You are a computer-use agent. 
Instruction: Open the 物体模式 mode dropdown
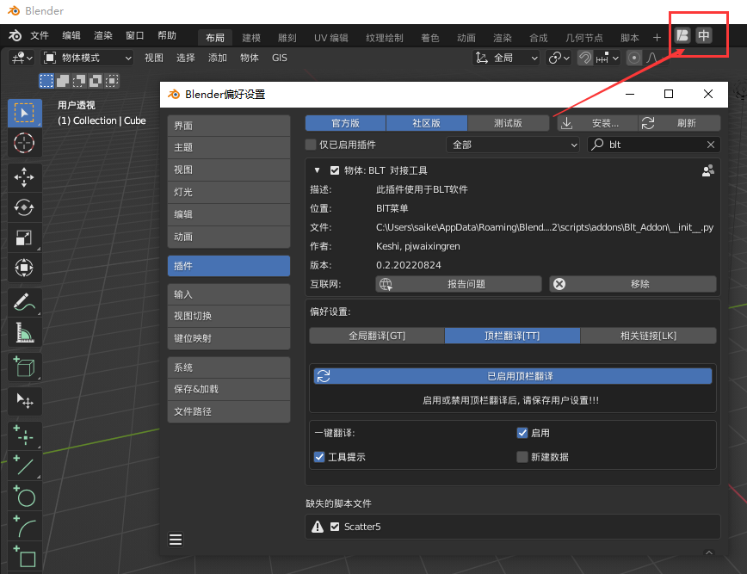(88, 58)
